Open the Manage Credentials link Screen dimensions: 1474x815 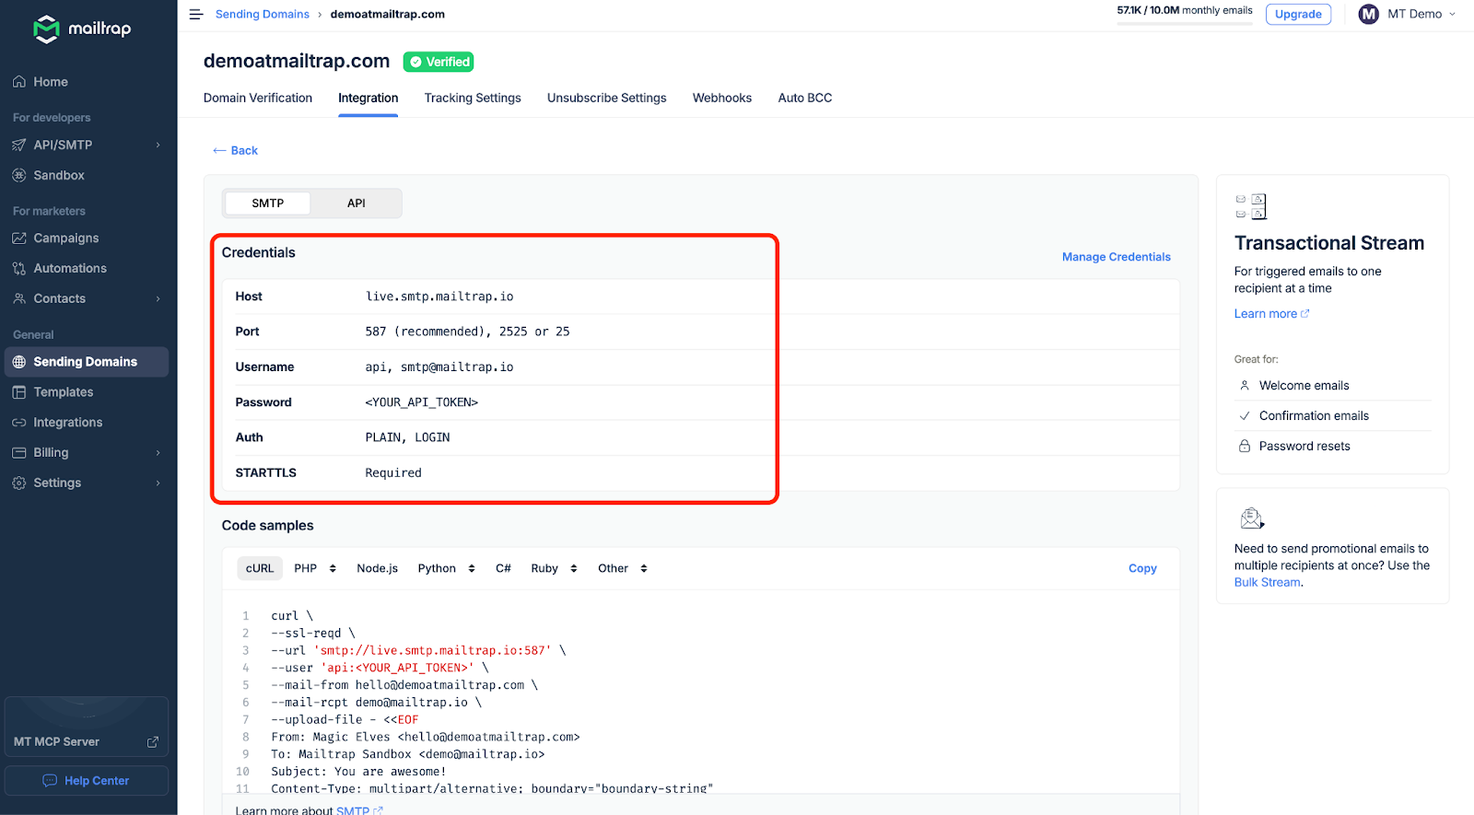[1117, 257]
